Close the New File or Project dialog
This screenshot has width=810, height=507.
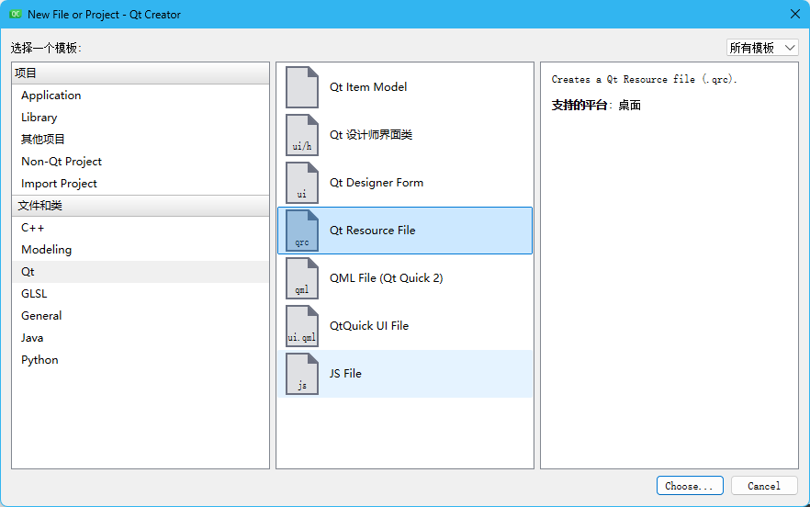click(x=795, y=14)
